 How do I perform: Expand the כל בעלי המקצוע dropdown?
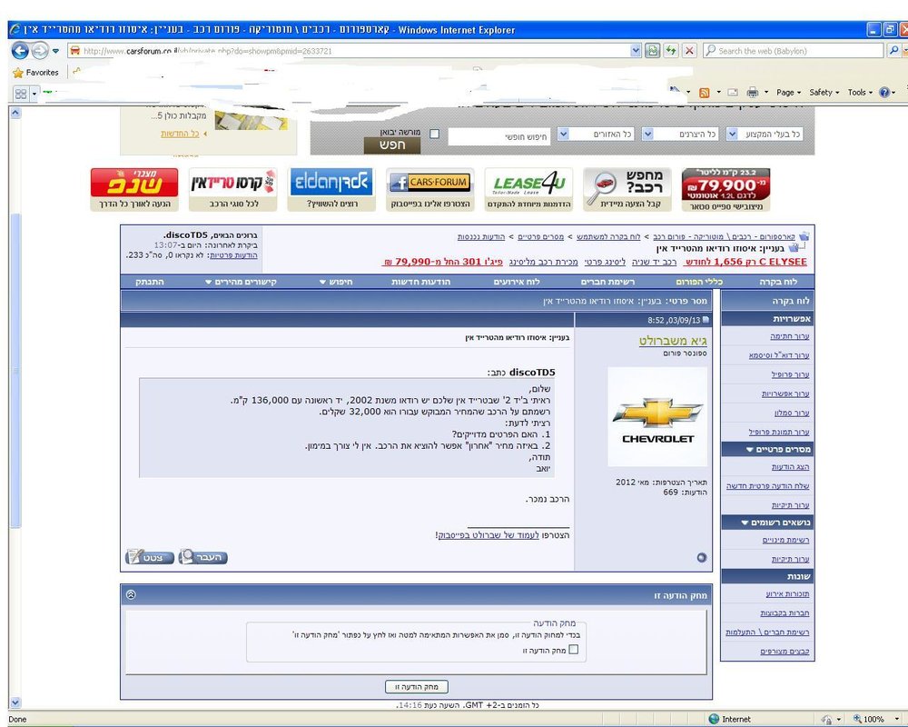pyautogui.click(x=765, y=134)
